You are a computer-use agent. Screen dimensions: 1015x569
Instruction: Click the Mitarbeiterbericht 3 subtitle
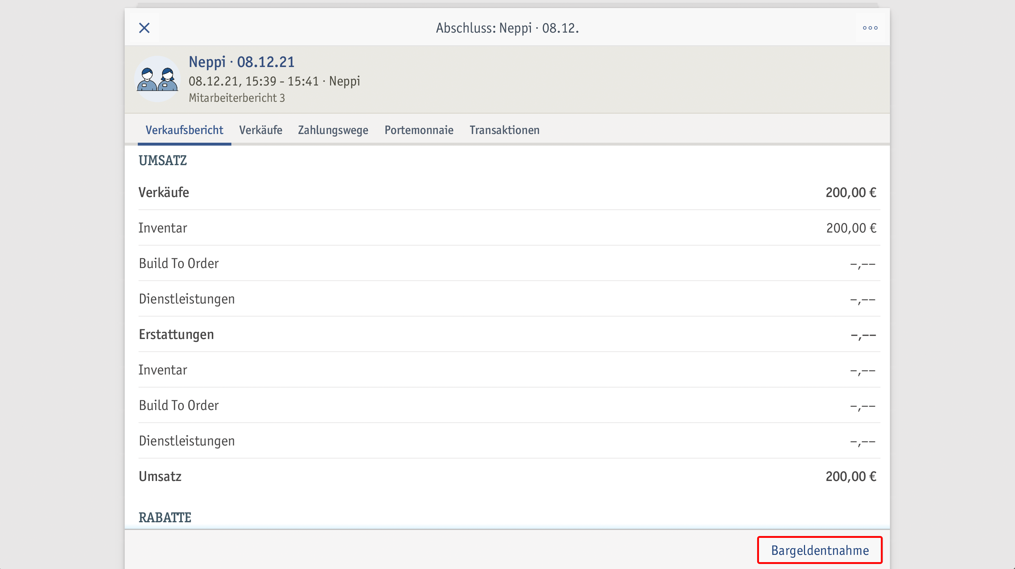tap(236, 98)
